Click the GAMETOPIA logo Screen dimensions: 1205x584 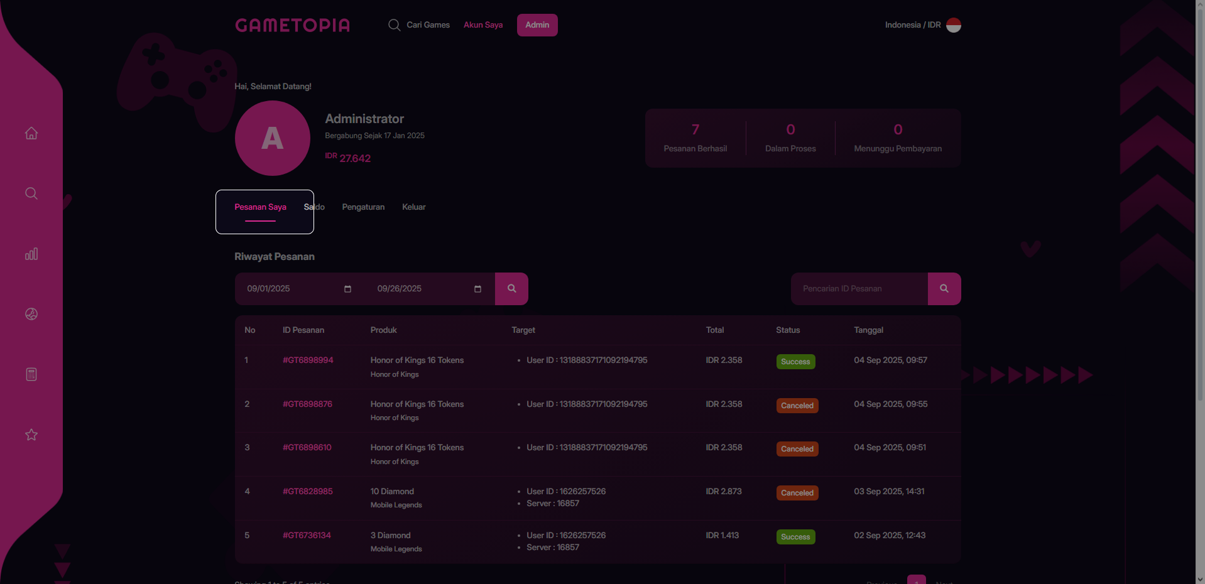[x=292, y=25]
